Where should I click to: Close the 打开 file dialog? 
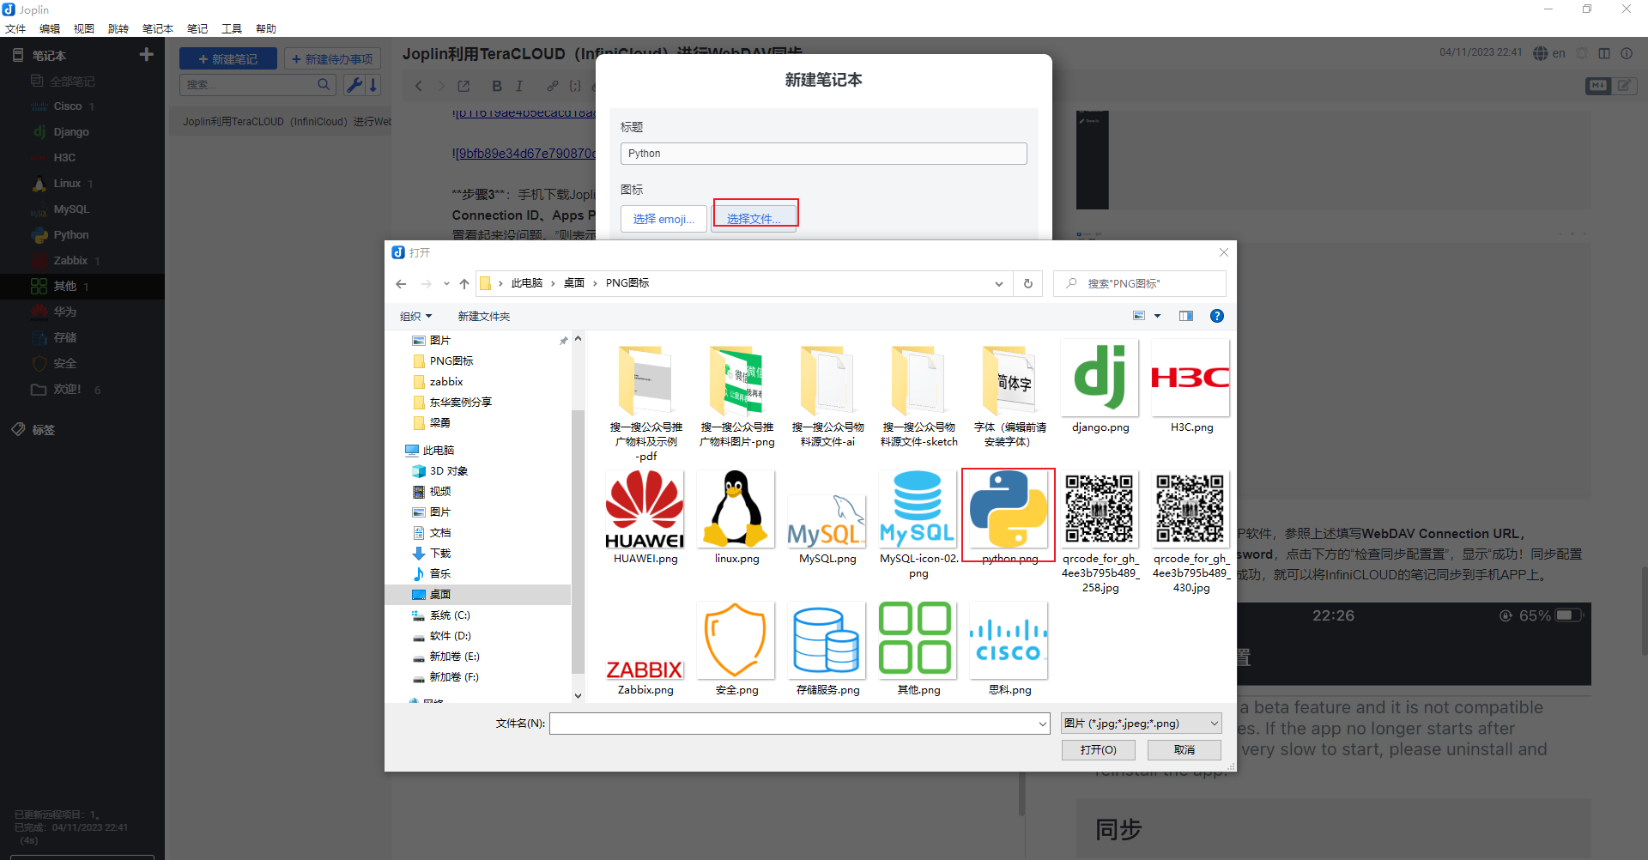click(1224, 252)
